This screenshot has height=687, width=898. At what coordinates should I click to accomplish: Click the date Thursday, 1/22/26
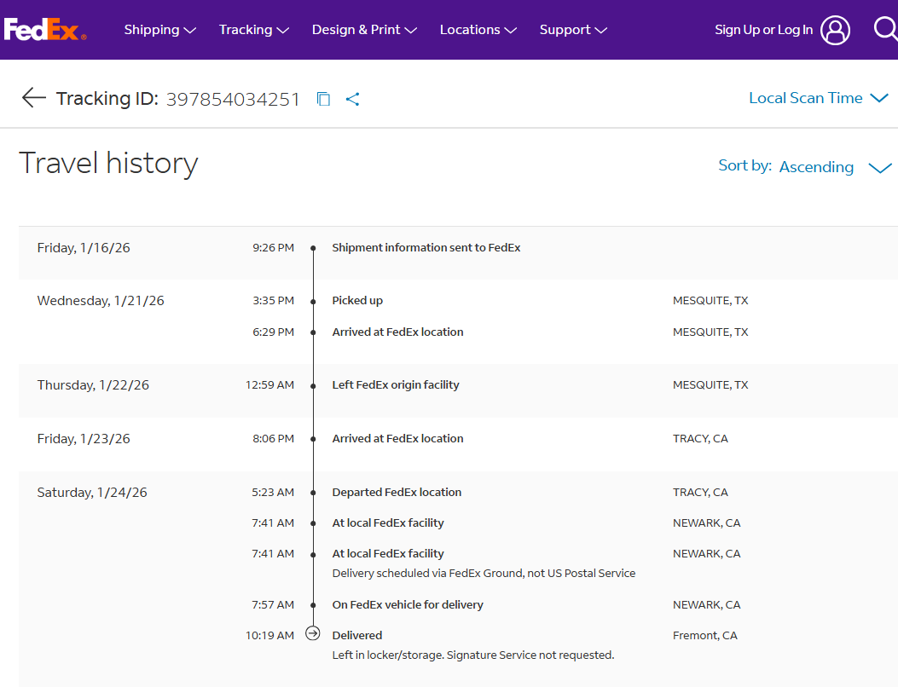[x=93, y=384]
